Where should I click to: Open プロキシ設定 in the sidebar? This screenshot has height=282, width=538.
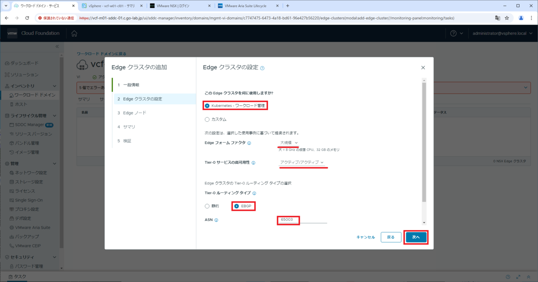27,209
